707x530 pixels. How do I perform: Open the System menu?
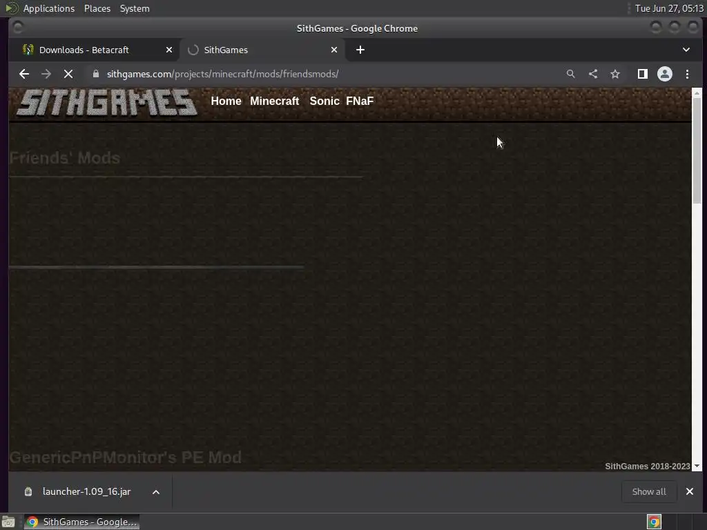pos(135,8)
